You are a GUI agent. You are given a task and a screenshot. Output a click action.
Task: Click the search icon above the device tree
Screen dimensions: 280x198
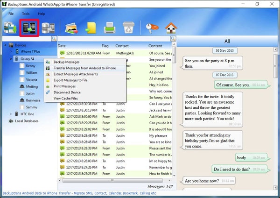pos(54,38)
